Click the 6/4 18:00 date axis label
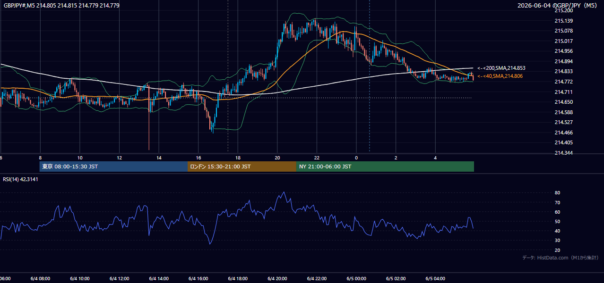Screen dimensions: 604x283 238,278
